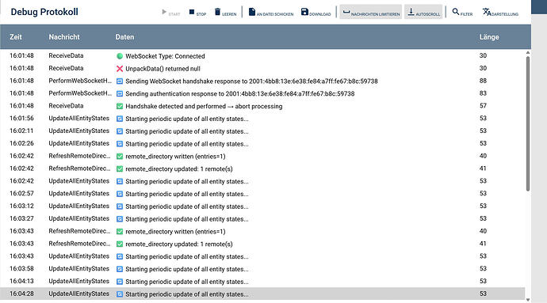This screenshot has width=547, height=303.
Task: Click length value 83
Action: tap(483, 93)
